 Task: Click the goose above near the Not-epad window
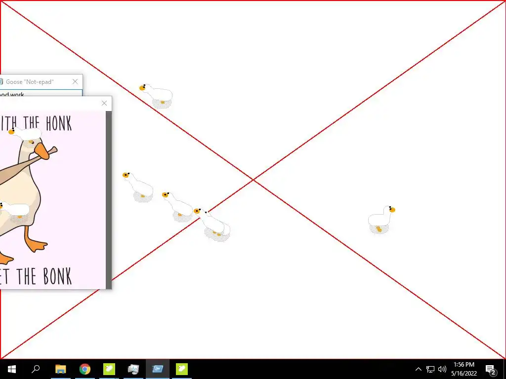(157, 96)
